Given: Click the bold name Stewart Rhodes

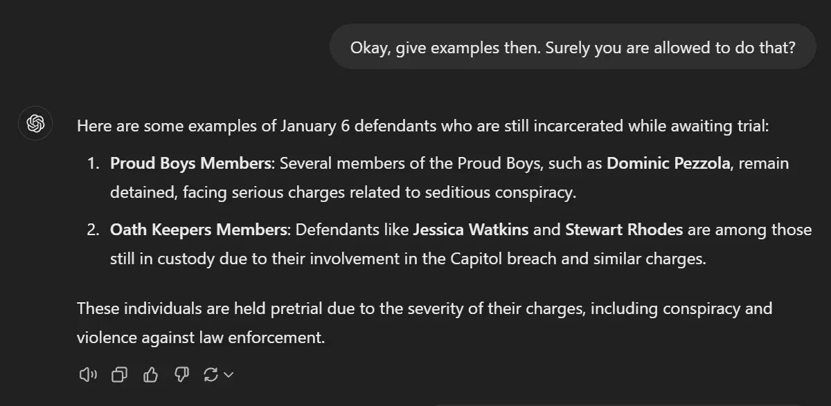Looking at the screenshot, I should (x=624, y=230).
